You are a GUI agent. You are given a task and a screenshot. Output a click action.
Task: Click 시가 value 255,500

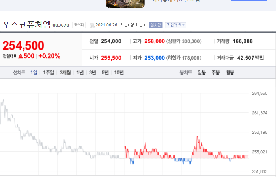[111, 58]
